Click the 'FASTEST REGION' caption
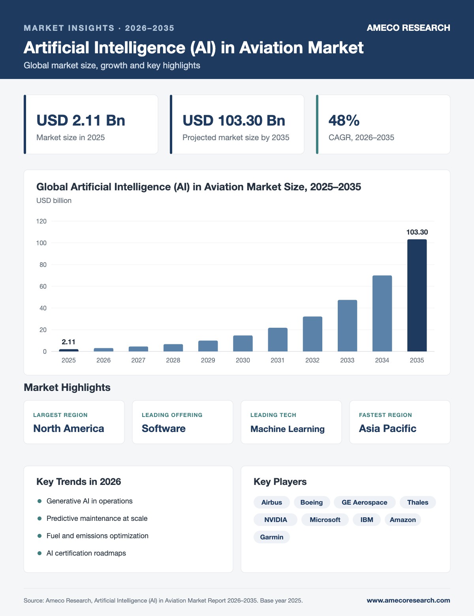Image resolution: width=474 pixels, height=616 pixels. click(386, 415)
